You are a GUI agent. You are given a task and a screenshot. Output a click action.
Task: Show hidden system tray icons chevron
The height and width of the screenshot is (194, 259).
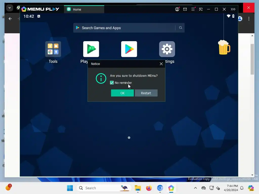[x=196, y=188]
